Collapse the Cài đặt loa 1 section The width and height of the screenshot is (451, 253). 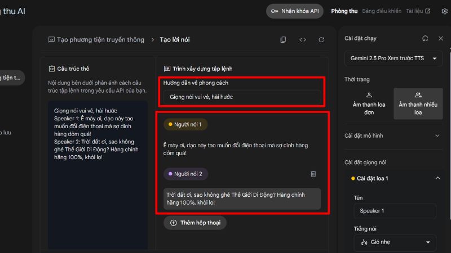(x=437, y=178)
